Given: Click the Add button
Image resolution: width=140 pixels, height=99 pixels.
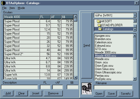Looking at the screenshot, I should 8,93.
